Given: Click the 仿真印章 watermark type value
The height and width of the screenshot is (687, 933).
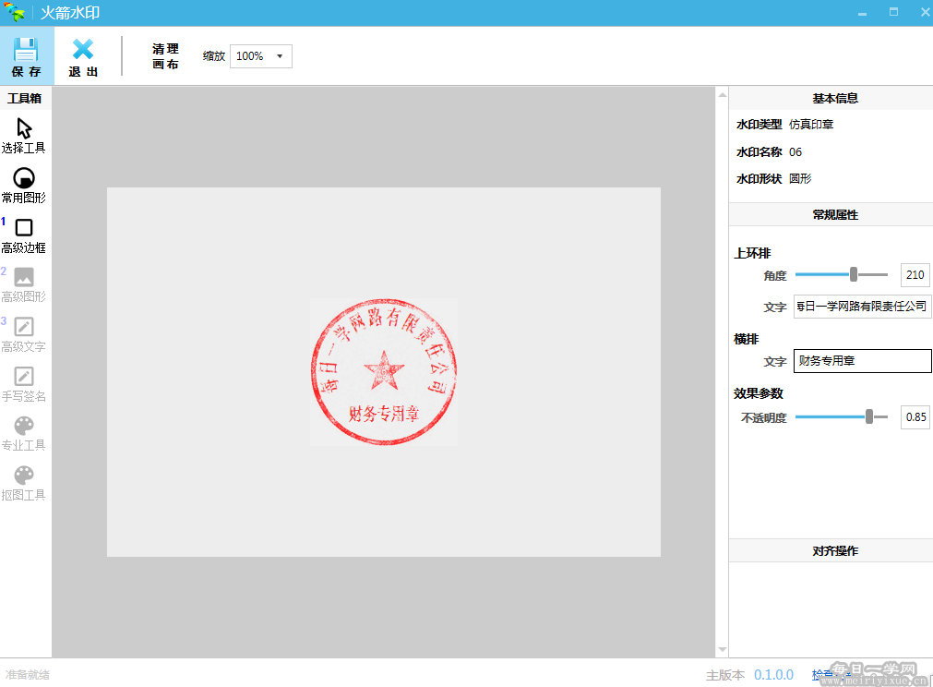Looking at the screenshot, I should 811,125.
